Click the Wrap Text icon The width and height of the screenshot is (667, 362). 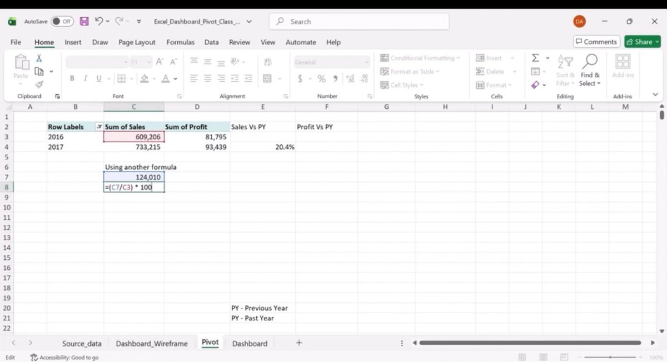coord(267,62)
